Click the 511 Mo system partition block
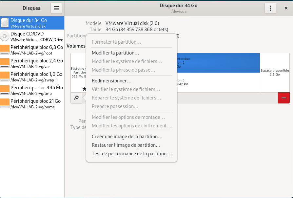The height and width of the screenshot is (198, 293). (x=77, y=72)
